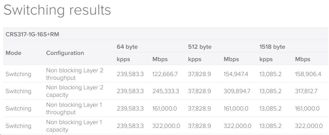Viewport: 329px width, 135px height.
Task: Select the kpps subheader under 64 byte
Action: [x=123, y=59]
